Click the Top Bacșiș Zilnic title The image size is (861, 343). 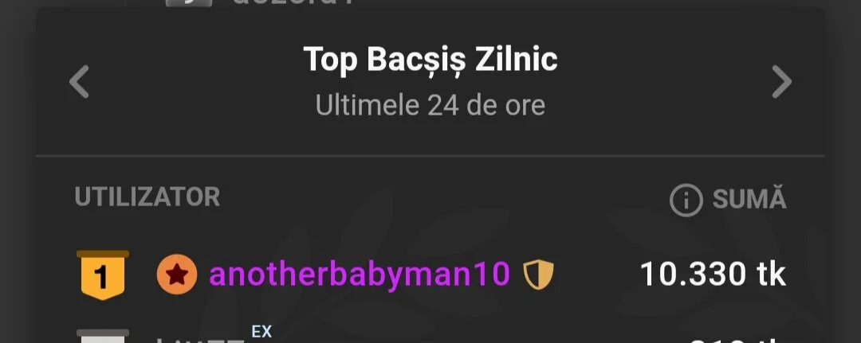click(x=431, y=59)
